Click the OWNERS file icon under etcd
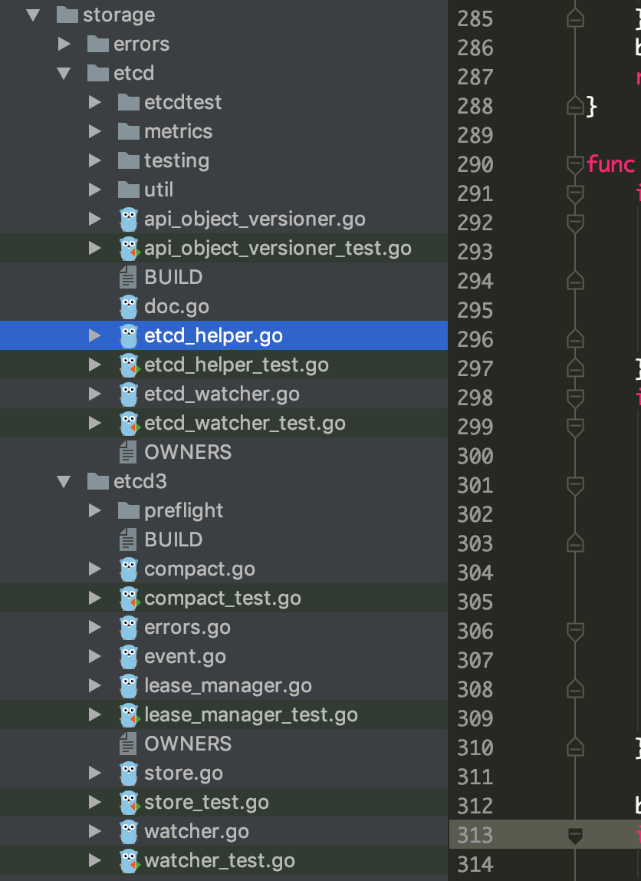The width and height of the screenshot is (641, 881). 128,452
